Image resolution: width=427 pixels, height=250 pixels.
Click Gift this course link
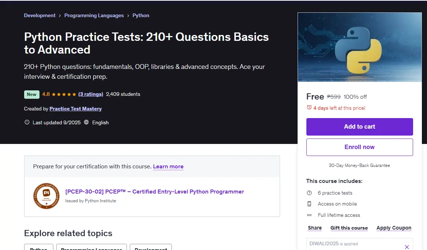click(x=349, y=228)
